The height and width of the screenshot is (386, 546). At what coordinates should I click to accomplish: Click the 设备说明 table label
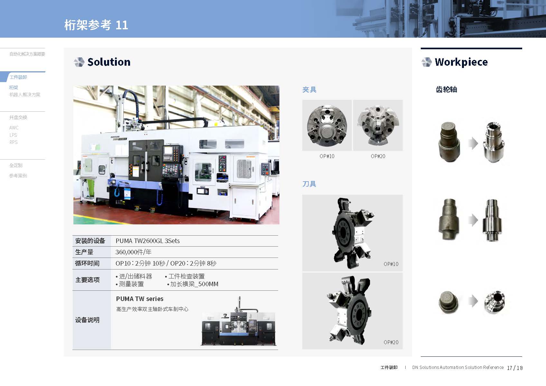coord(87,320)
